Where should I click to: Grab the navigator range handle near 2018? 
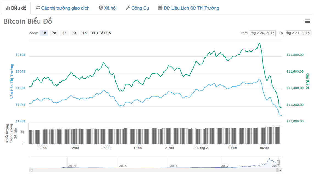(278, 162)
